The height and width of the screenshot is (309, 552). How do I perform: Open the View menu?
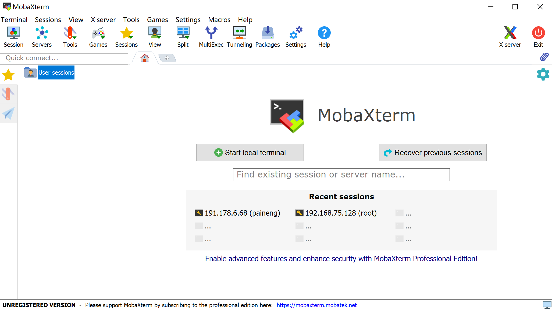[x=76, y=20]
